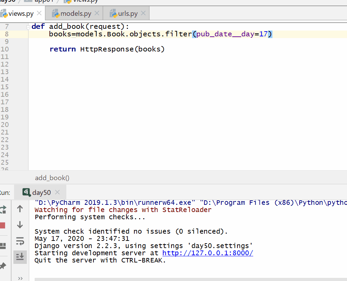Close the day50 run tab
347x281 pixels.
coord(57,192)
